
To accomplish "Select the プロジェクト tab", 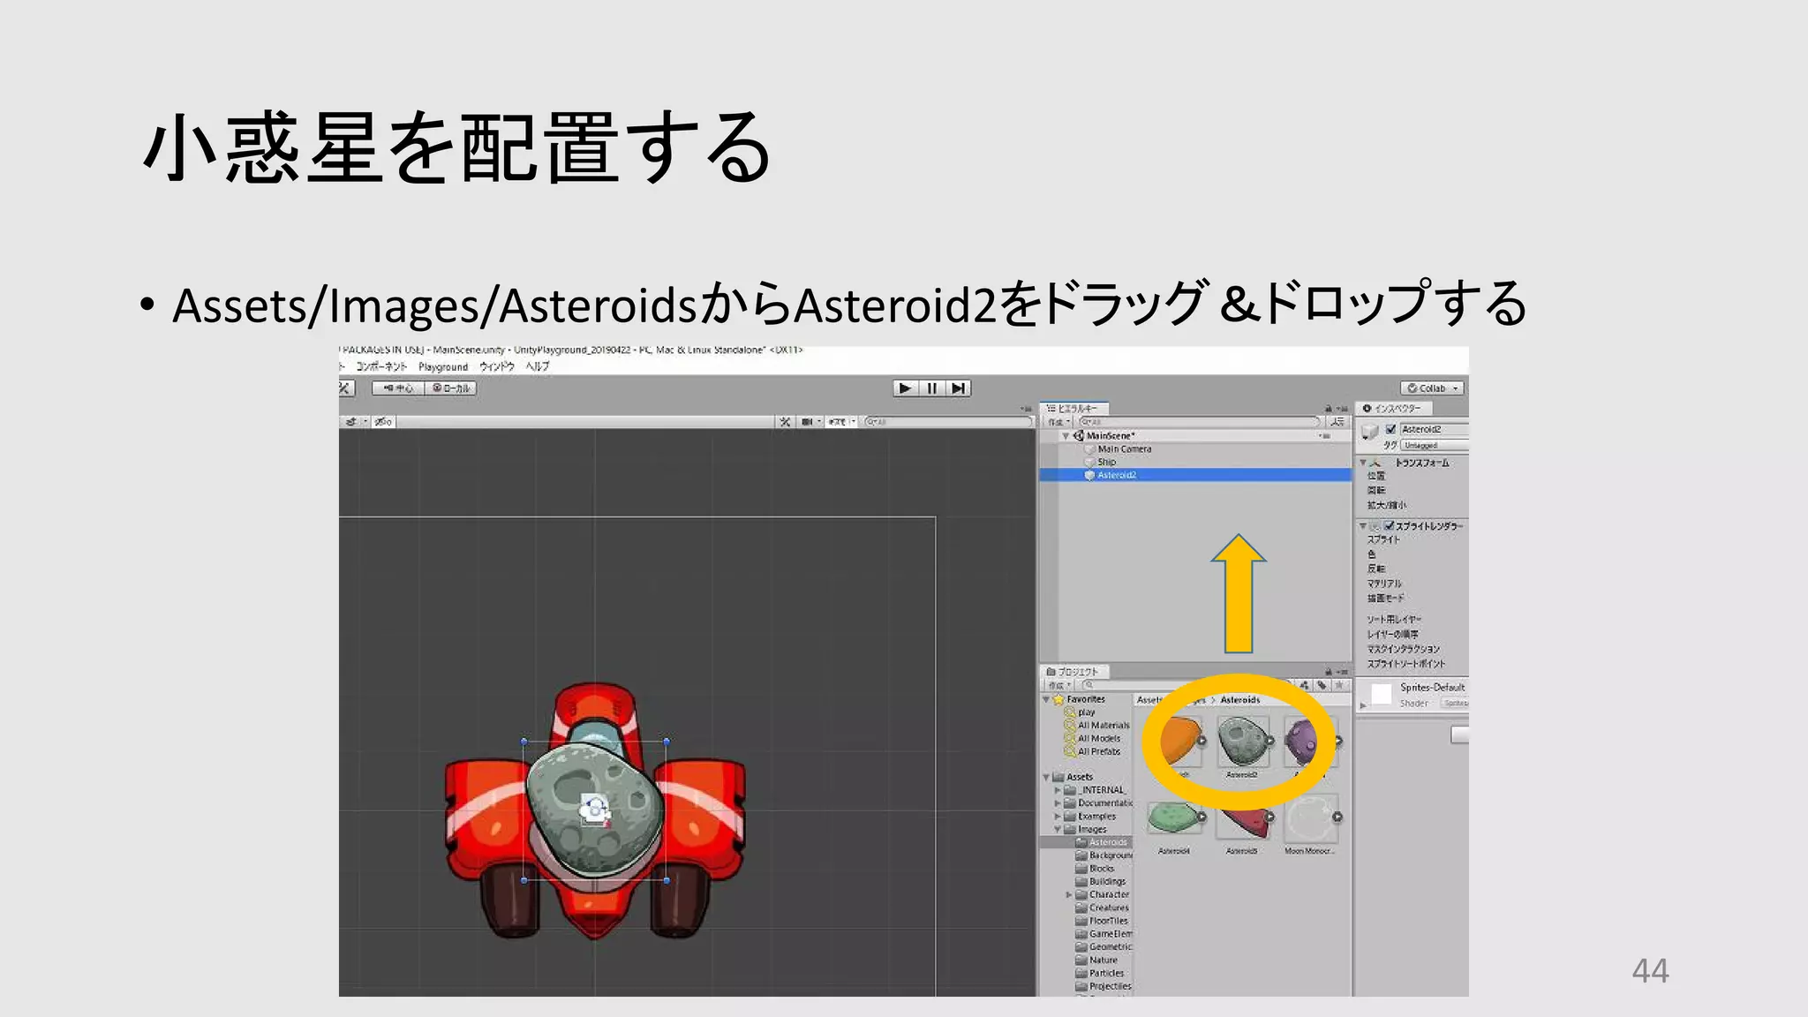I will pyautogui.click(x=1073, y=672).
